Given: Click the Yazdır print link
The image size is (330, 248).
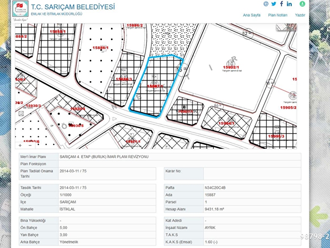Looking at the screenshot, I should 300,15.
